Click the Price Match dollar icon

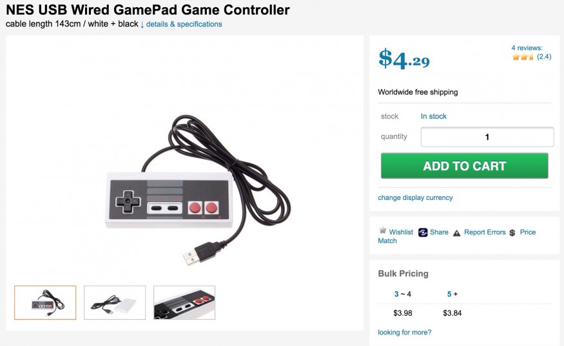click(512, 233)
